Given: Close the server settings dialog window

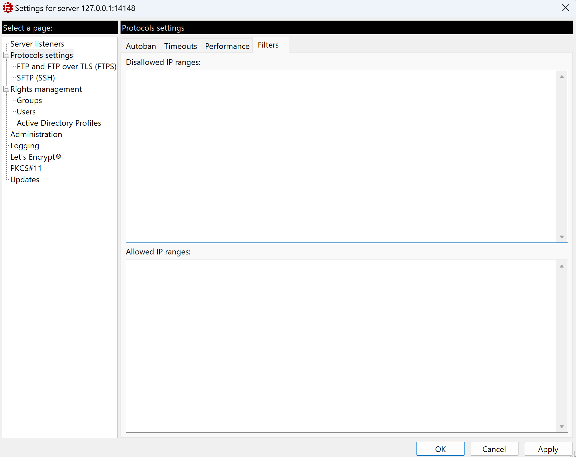Looking at the screenshot, I should tap(565, 8).
